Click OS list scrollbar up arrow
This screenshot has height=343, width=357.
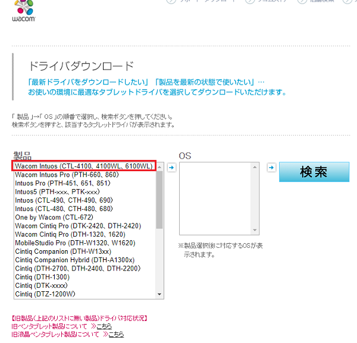click(255, 167)
